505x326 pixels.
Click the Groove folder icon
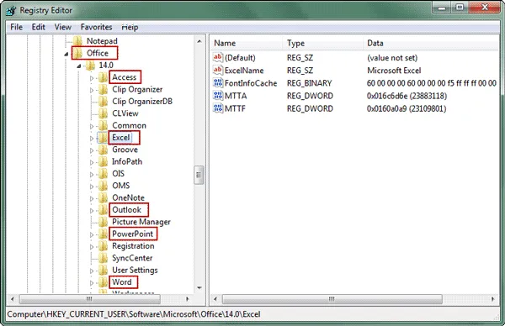point(103,150)
